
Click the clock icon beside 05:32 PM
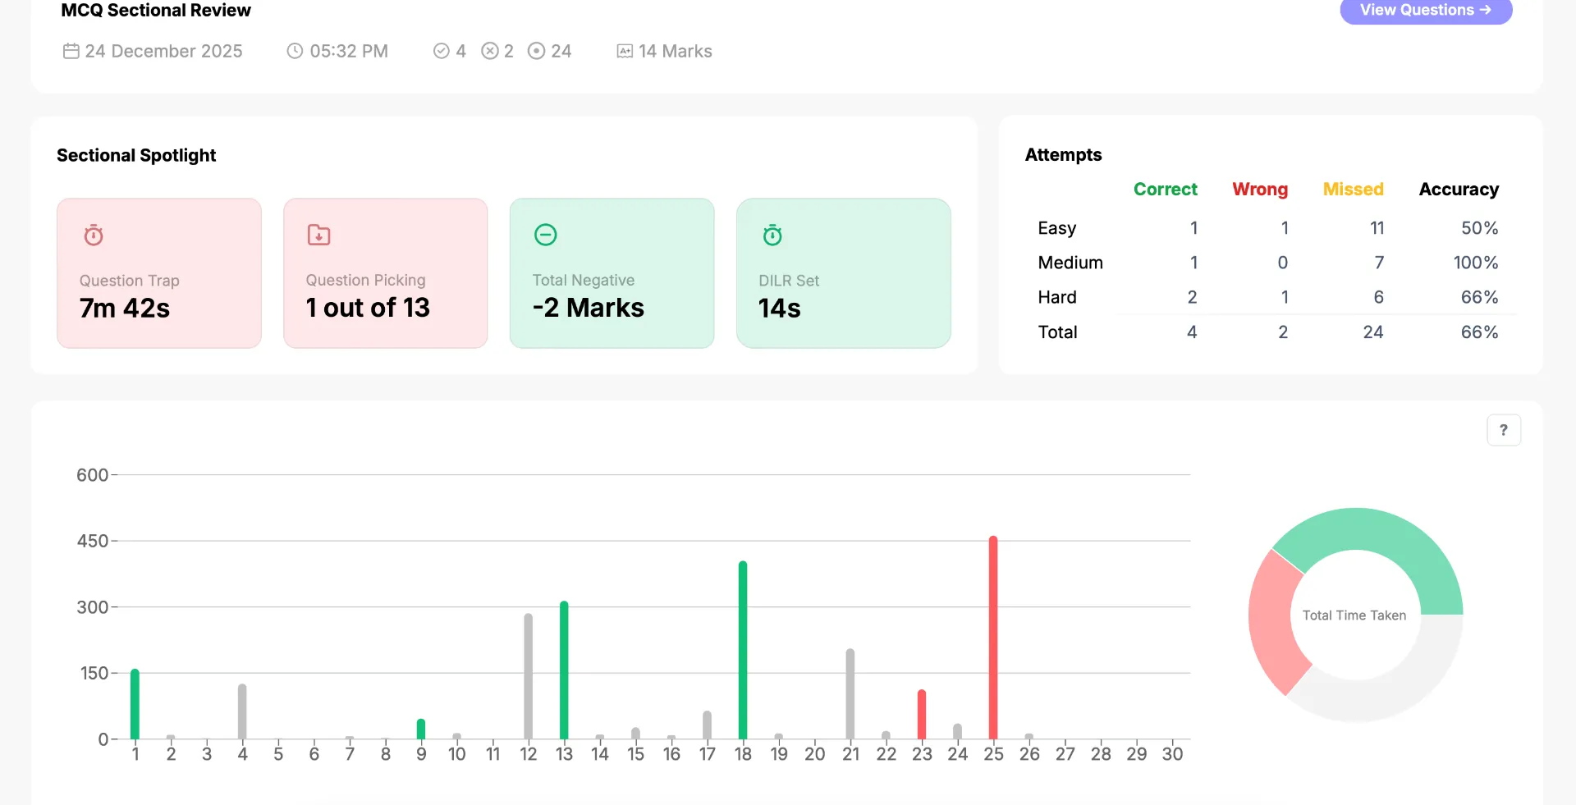295,51
